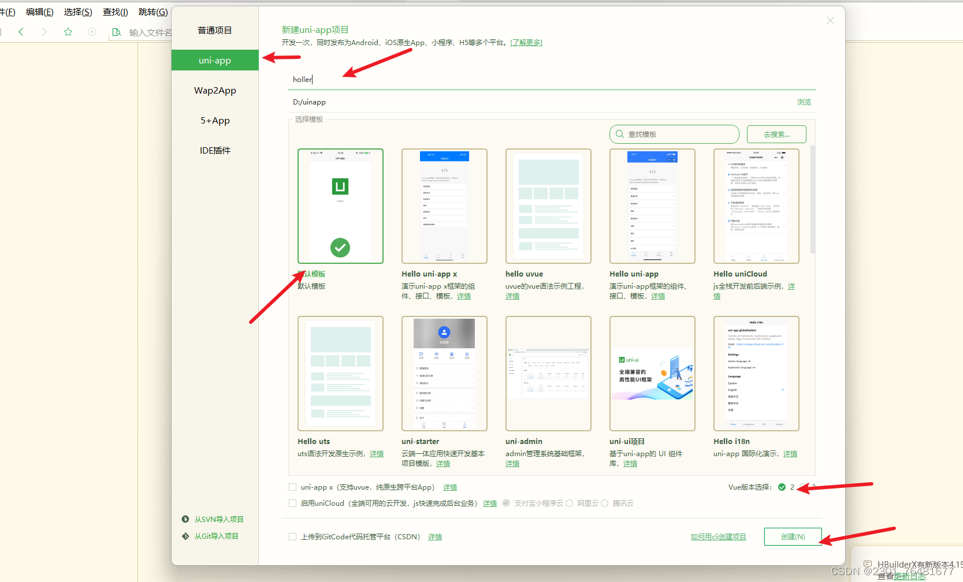Click the SVN import icon
This screenshot has width=963, height=582.
click(x=185, y=519)
